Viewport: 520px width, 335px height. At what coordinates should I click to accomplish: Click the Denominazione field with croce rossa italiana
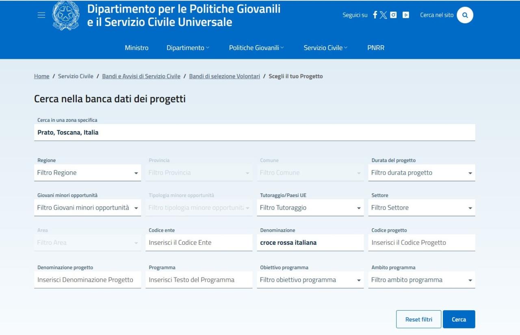310,243
